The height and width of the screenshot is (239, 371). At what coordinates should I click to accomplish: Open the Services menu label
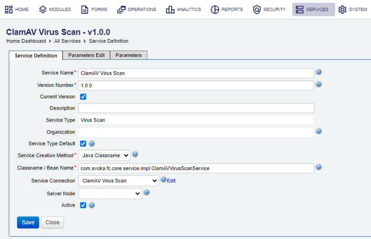(x=317, y=10)
